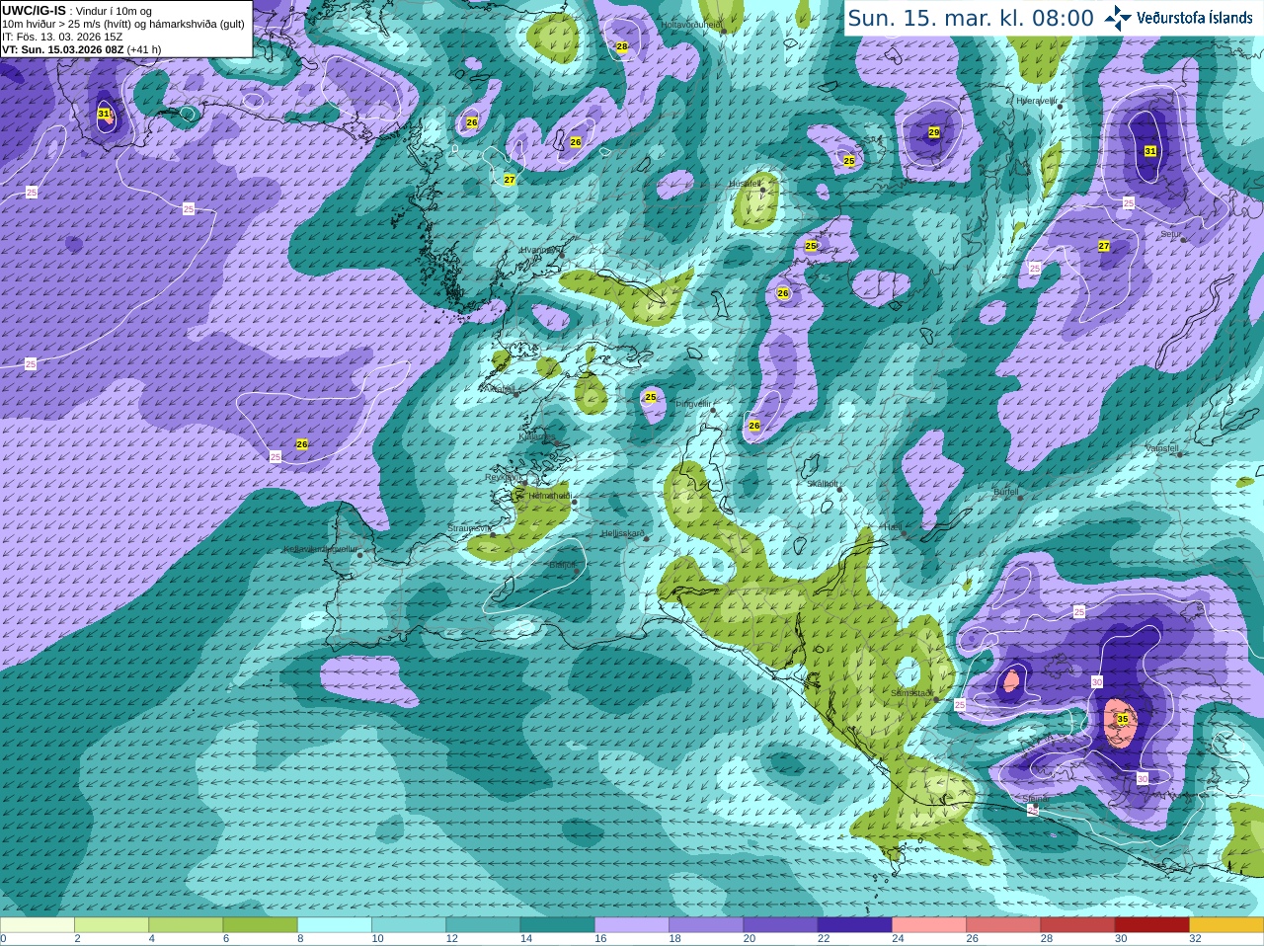Pick the 2–4 light green legend swatch
This screenshot has height=946, width=1264.
(112, 925)
